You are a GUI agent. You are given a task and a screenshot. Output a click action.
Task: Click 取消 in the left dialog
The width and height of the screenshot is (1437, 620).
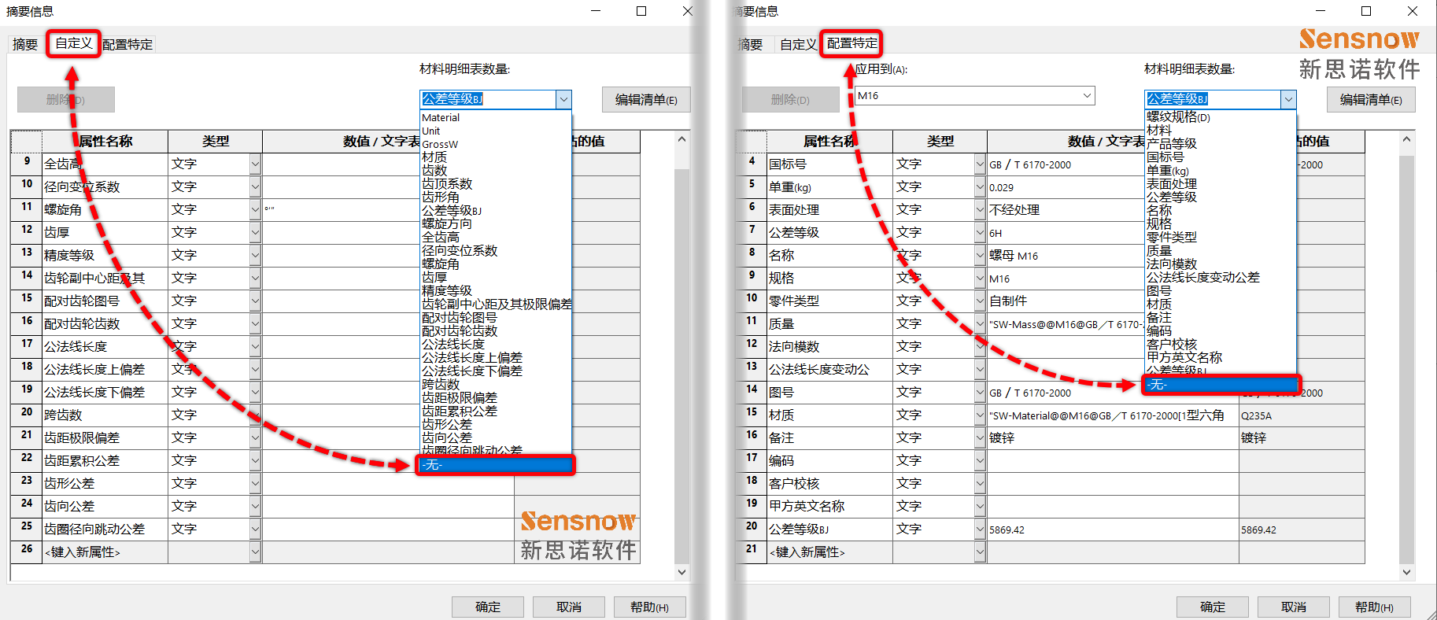[568, 607]
